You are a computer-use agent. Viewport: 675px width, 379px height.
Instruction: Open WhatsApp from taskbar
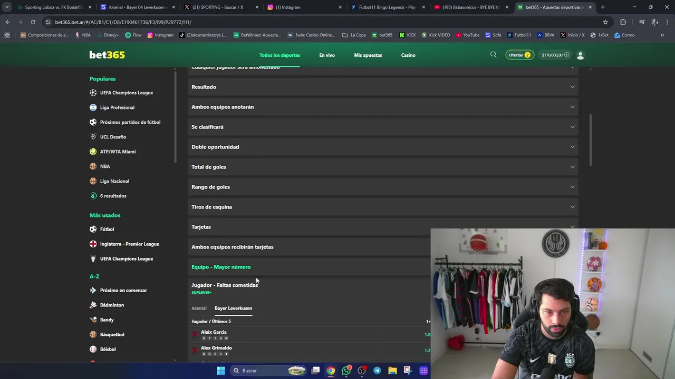346,371
